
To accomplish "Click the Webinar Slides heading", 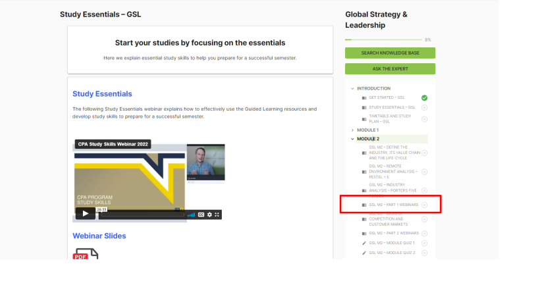I will 99,236.
